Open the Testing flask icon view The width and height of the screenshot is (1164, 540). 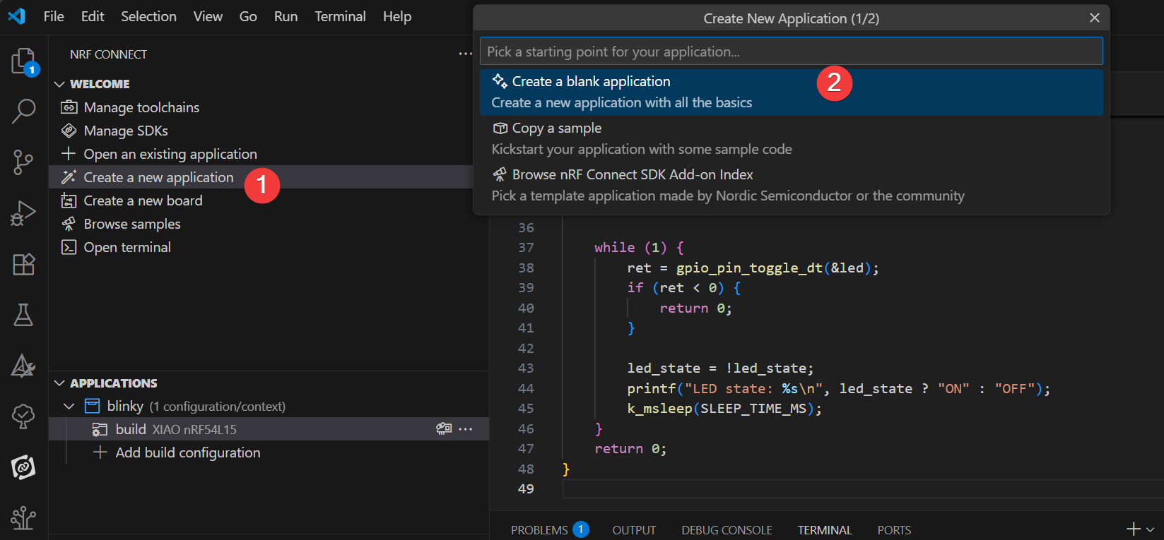coord(23,315)
